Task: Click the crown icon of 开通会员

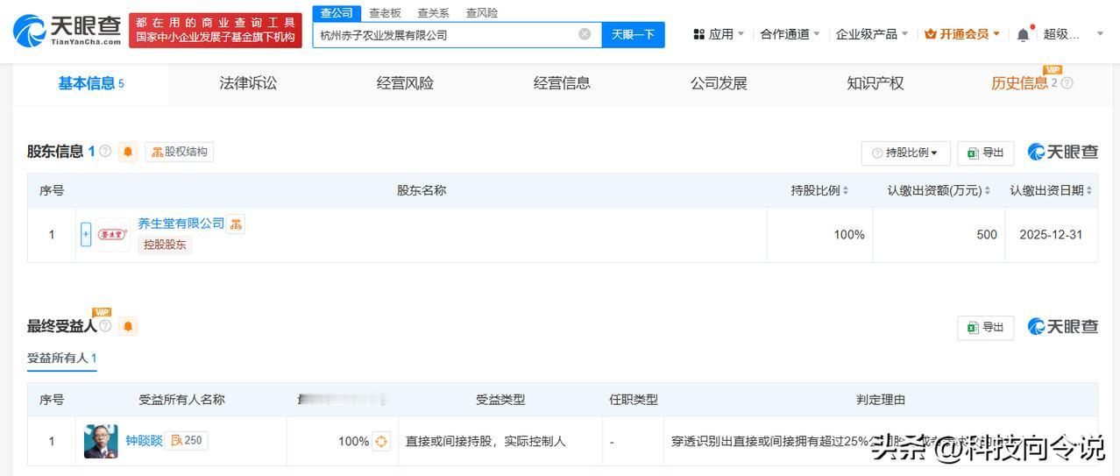Action: pyautogui.click(x=931, y=34)
